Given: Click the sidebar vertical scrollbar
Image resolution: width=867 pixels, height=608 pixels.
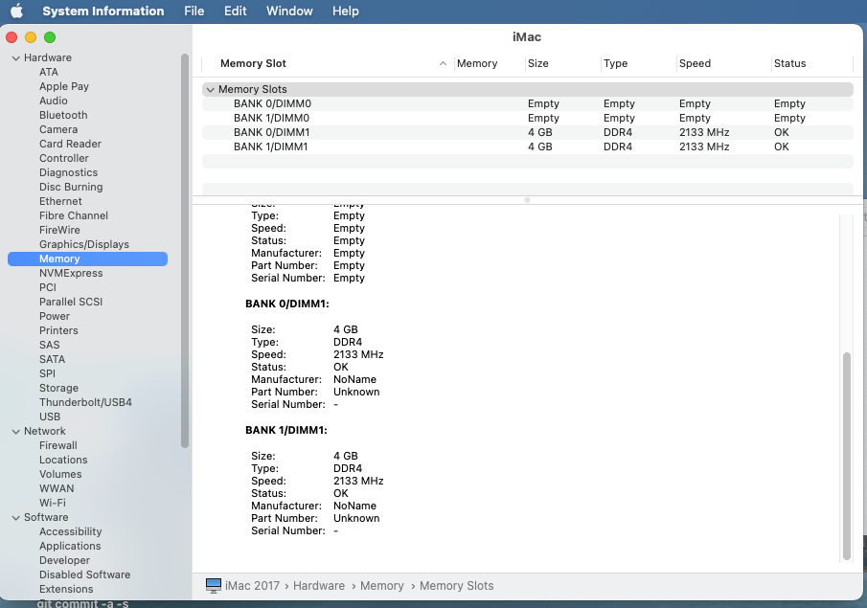Looking at the screenshot, I should (x=185, y=251).
